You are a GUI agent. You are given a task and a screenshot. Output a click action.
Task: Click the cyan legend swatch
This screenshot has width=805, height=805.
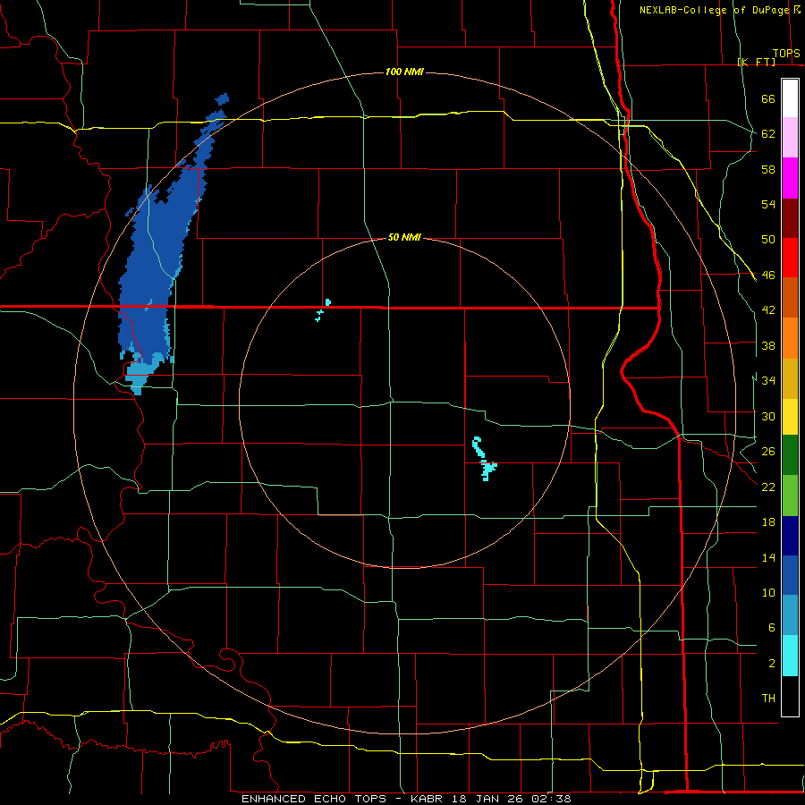pos(790,656)
